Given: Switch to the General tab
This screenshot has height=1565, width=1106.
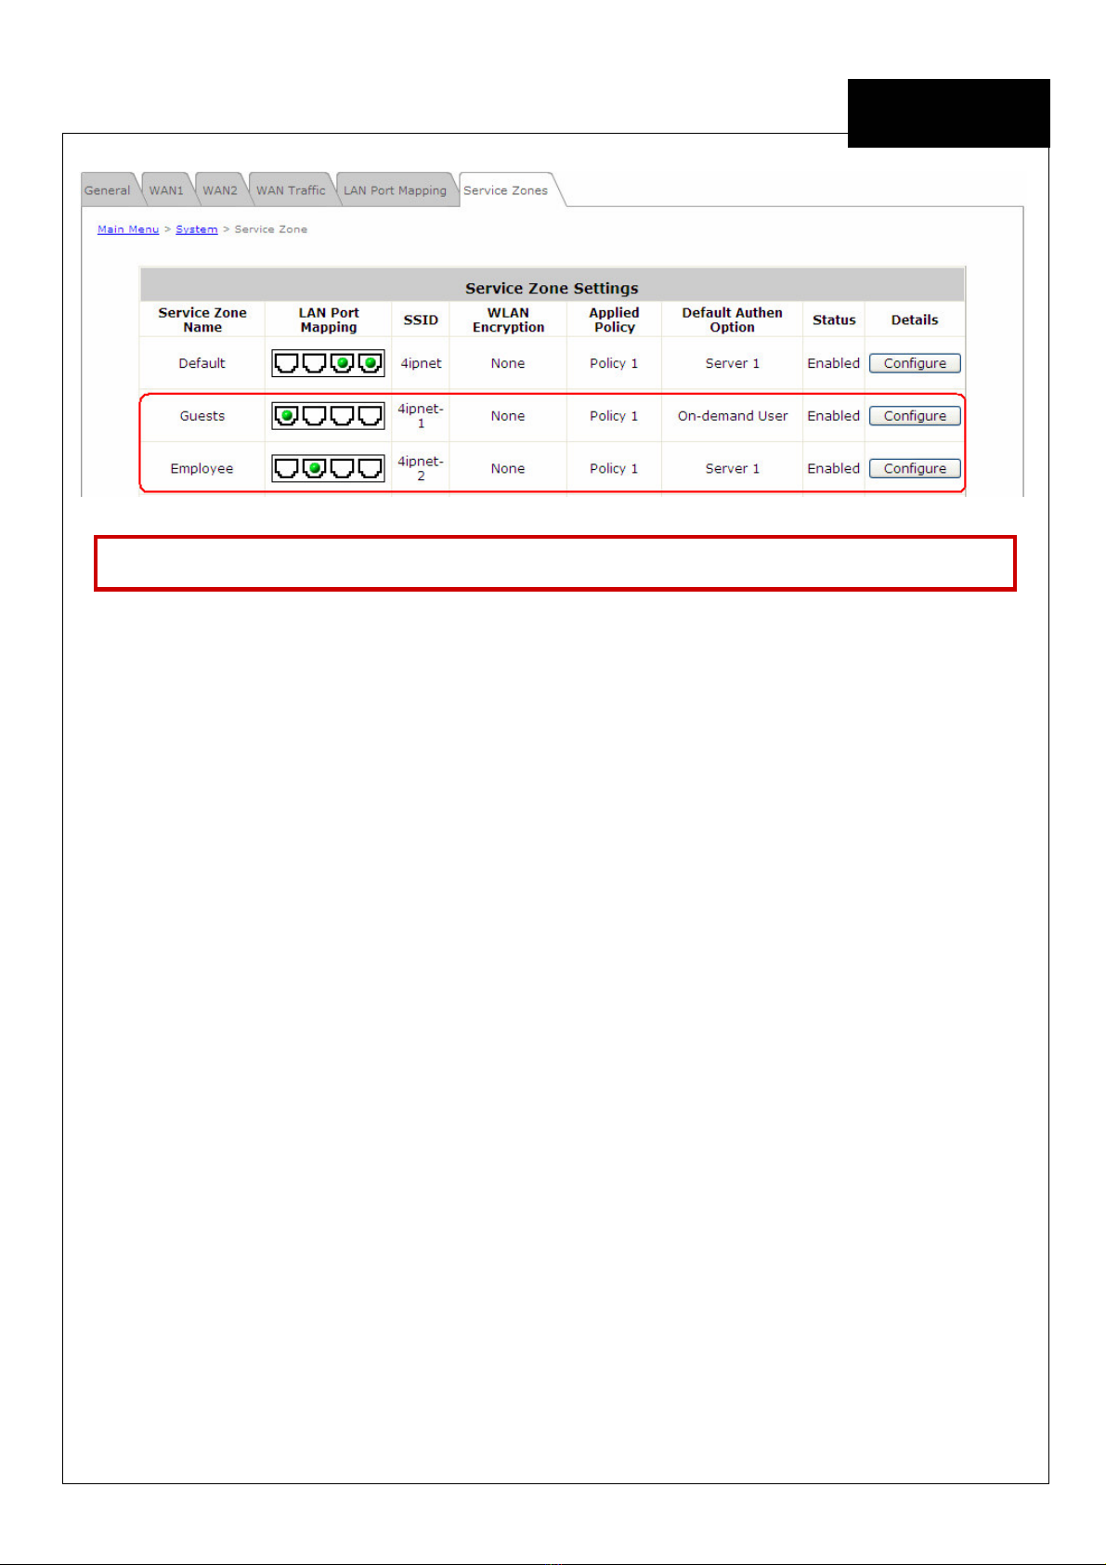Looking at the screenshot, I should coord(108,190).
